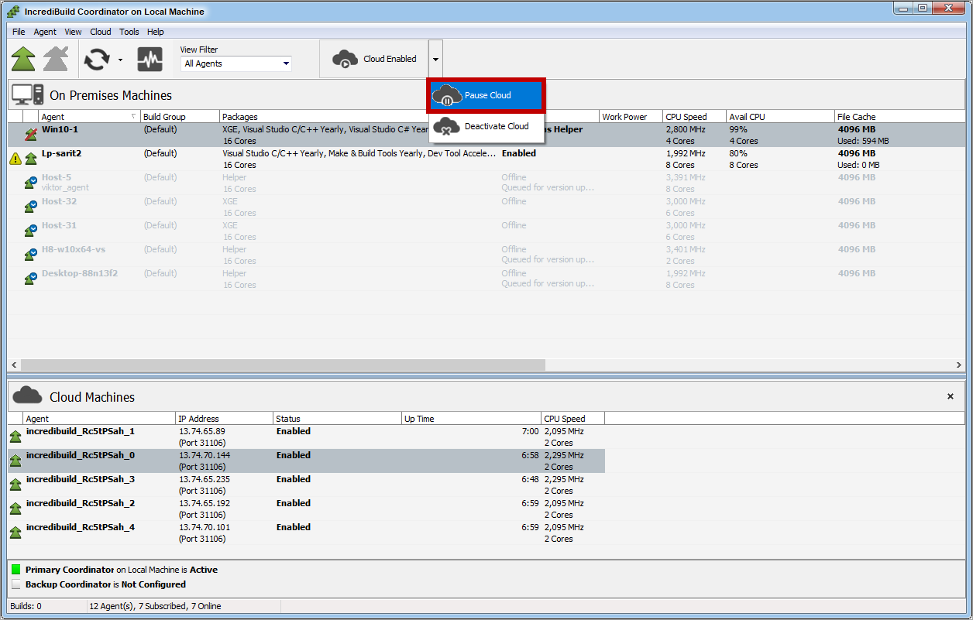The height and width of the screenshot is (620, 973).
Task: Sort by the File Cache column header
Action: tap(899, 117)
